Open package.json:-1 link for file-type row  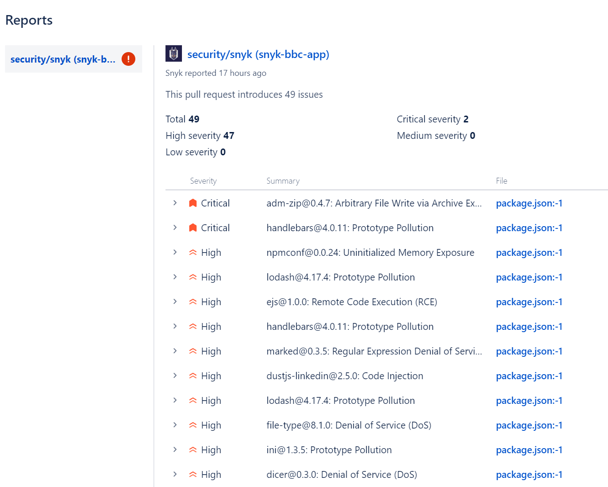(529, 425)
